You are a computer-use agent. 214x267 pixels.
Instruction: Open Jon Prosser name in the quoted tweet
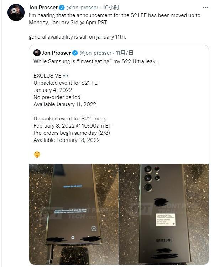[x=56, y=53]
